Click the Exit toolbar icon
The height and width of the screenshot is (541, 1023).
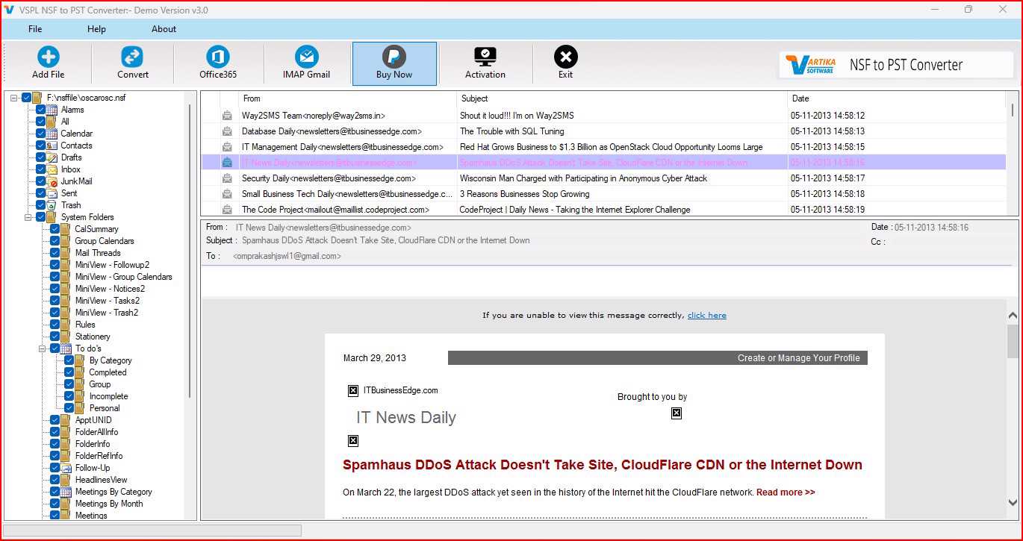[565, 57]
